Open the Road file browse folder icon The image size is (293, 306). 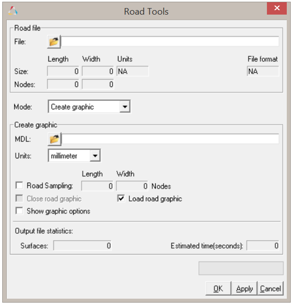[x=54, y=42]
